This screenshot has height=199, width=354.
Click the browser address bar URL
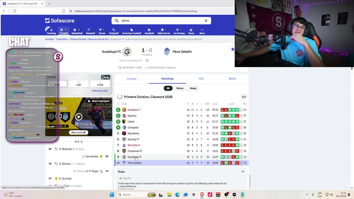[136, 11]
